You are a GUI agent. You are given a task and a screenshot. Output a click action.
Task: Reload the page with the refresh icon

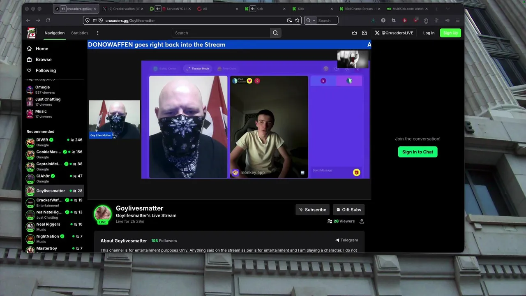[x=48, y=20]
